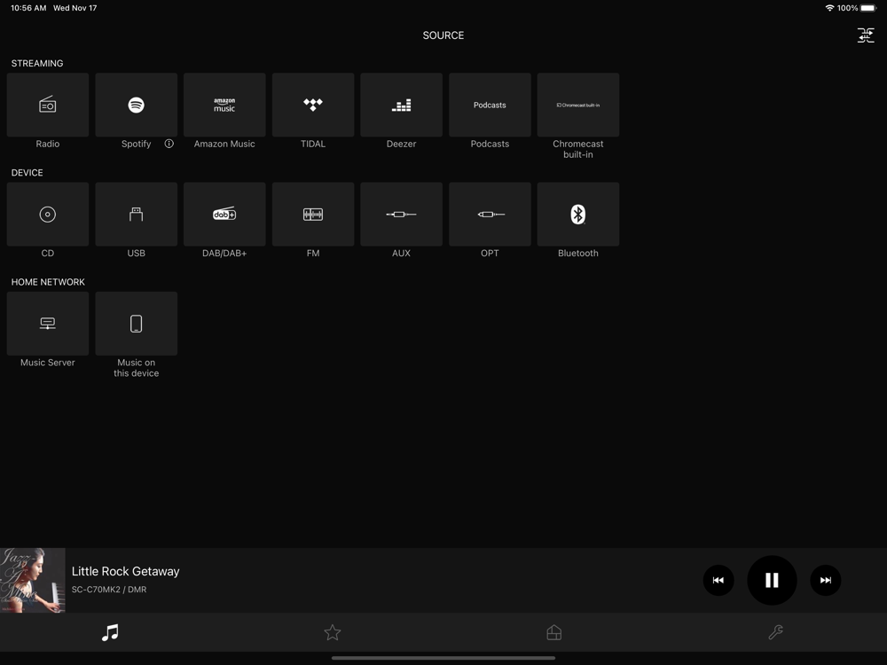Open the device switch icon beside SOURCE
This screenshot has width=887, height=665.
pos(866,35)
